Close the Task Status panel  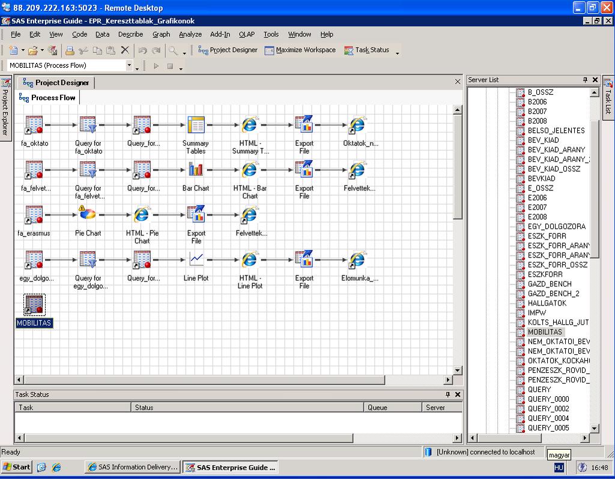[x=457, y=394]
